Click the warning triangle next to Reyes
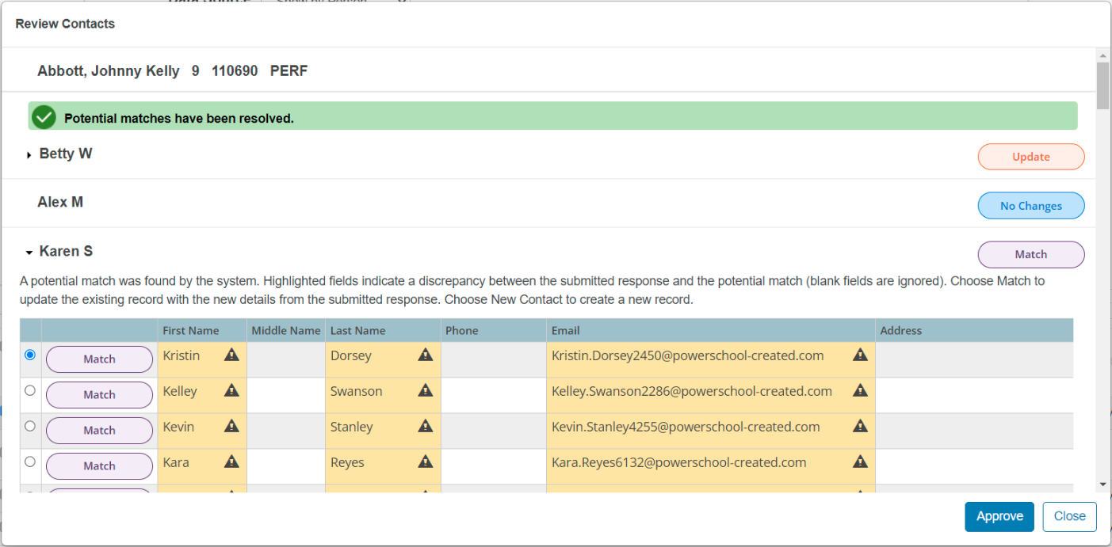Image resolution: width=1112 pixels, height=547 pixels. 426,462
